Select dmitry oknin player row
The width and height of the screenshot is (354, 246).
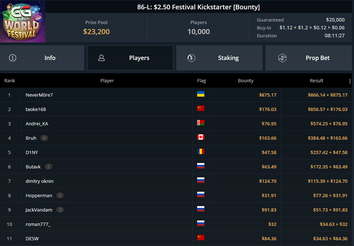pos(176,181)
